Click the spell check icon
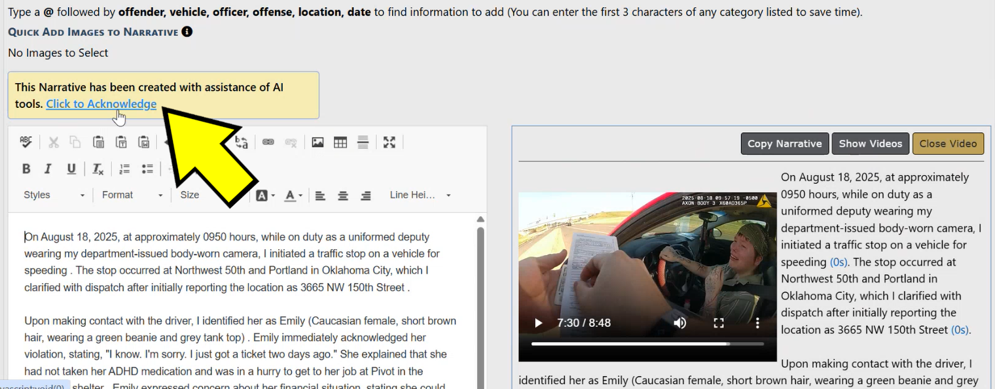This screenshot has height=389, width=995. (26, 142)
